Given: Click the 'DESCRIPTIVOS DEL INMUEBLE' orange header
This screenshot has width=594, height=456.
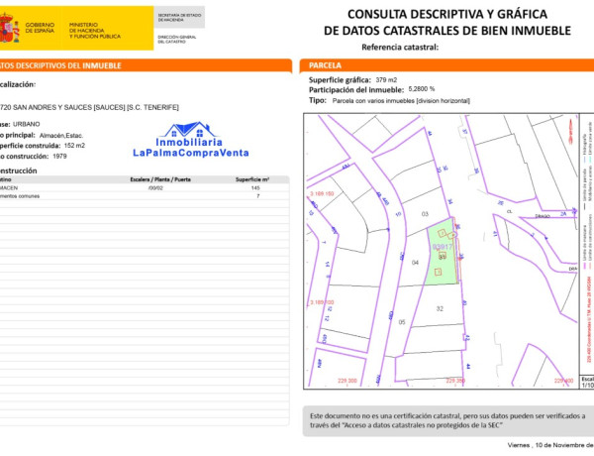Looking at the screenshot, I should coord(146,65).
